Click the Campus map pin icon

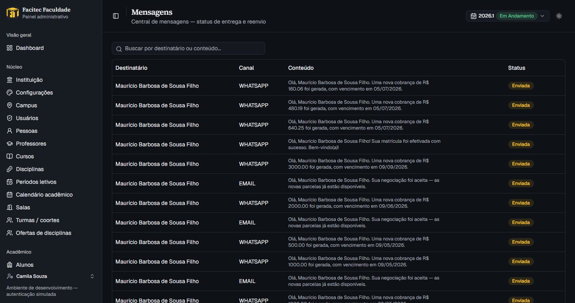coord(10,105)
